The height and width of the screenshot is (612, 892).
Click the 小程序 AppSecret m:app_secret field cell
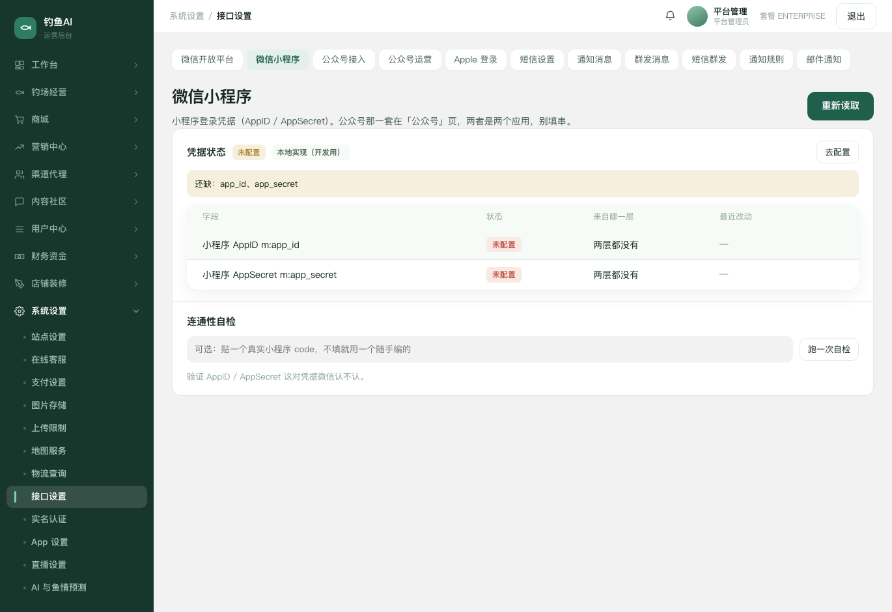click(270, 275)
